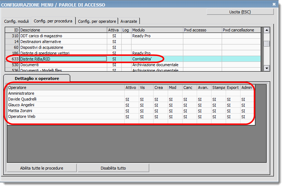Click Pwd cancellazione cell for DDT carico
Viewport: 284px width, 188px height.
tap(241, 36)
